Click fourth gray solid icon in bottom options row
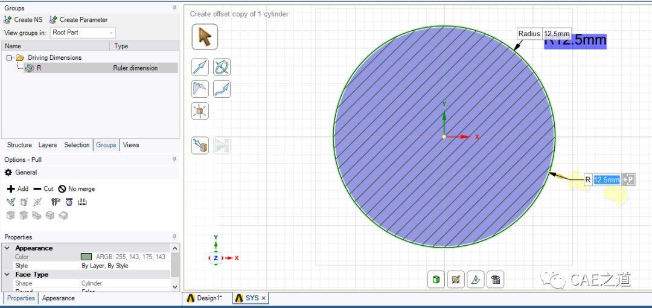This screenshot has width=652, height=308. point(50,215)
